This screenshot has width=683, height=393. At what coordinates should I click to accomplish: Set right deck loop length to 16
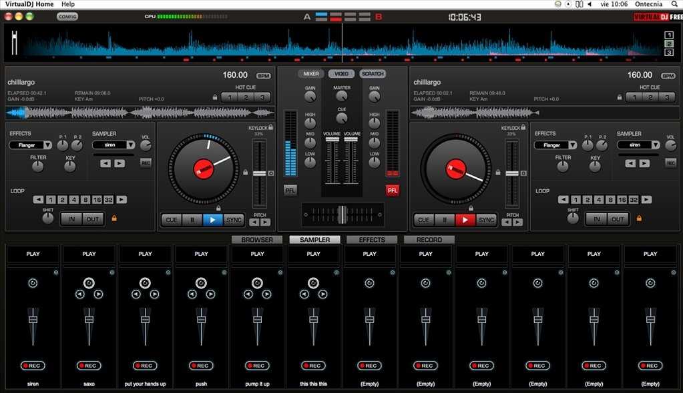[622, 200]
